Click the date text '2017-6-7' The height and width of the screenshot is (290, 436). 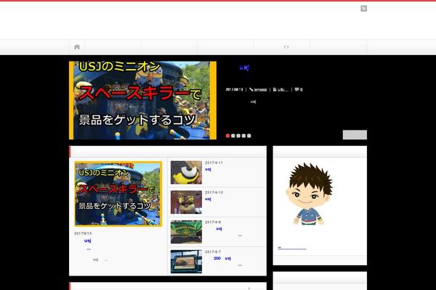click(213, 252)
